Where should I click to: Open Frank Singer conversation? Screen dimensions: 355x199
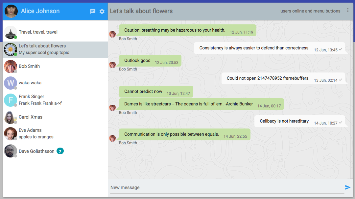click(55, 100)
